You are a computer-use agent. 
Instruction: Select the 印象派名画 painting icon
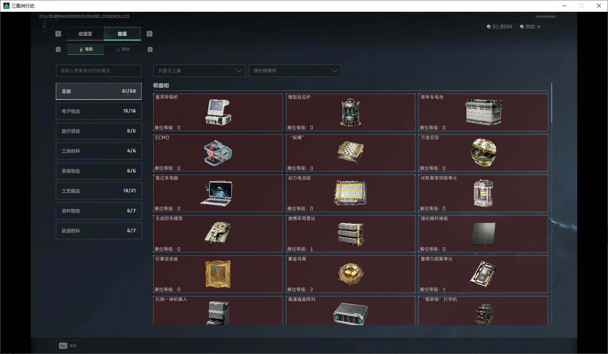pos(218,274)
